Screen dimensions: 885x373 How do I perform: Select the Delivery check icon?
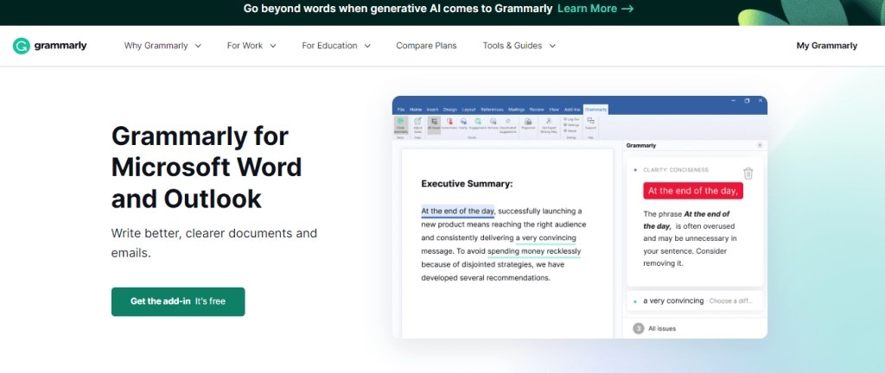point(493,124)
